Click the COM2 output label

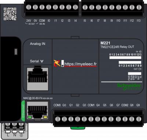click(x=125, y=105)
